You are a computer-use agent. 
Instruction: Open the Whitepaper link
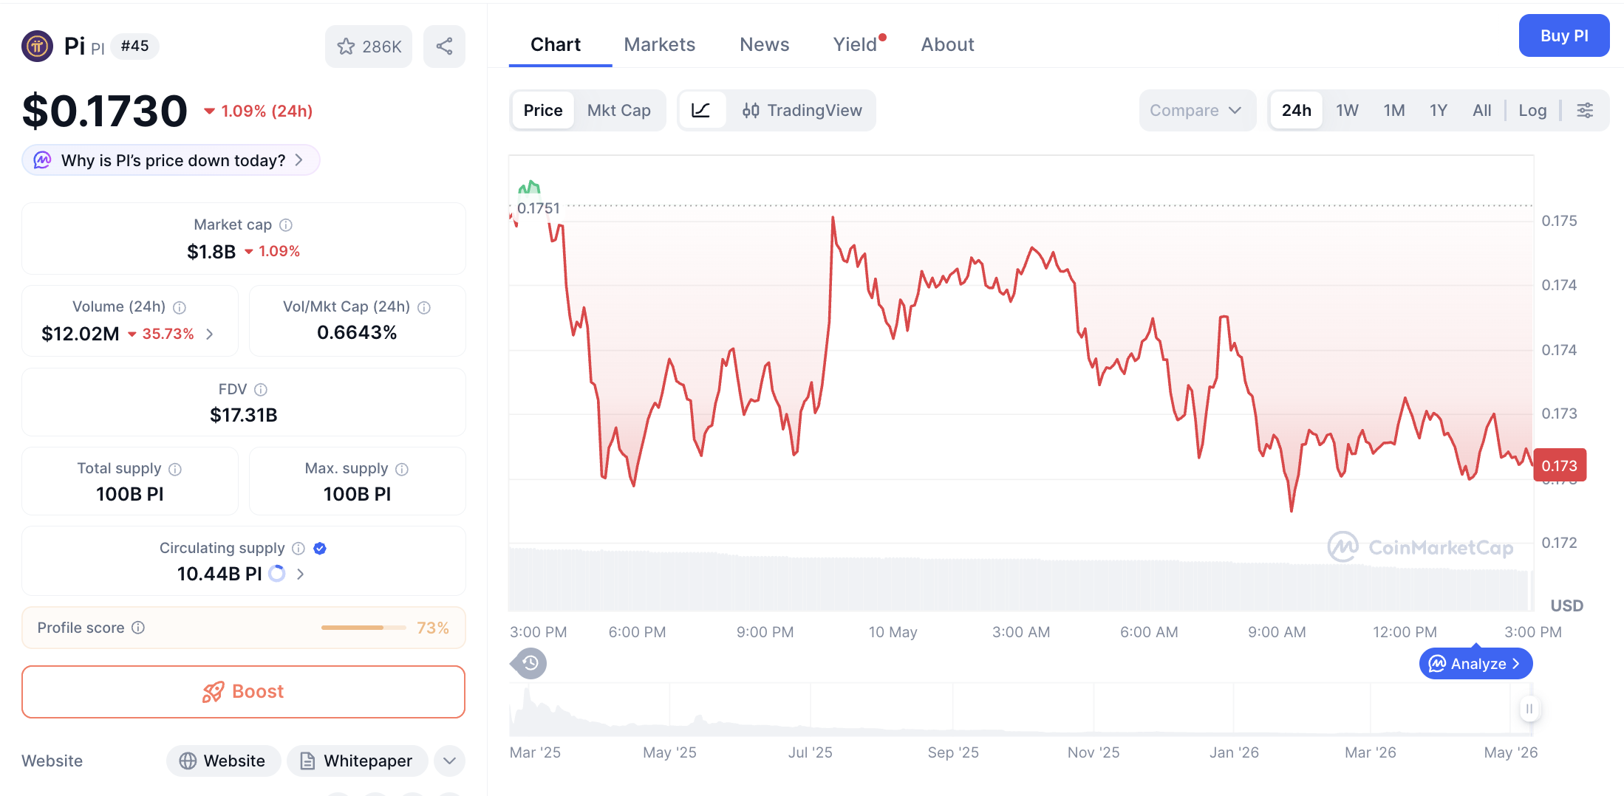tap(358, 761)
